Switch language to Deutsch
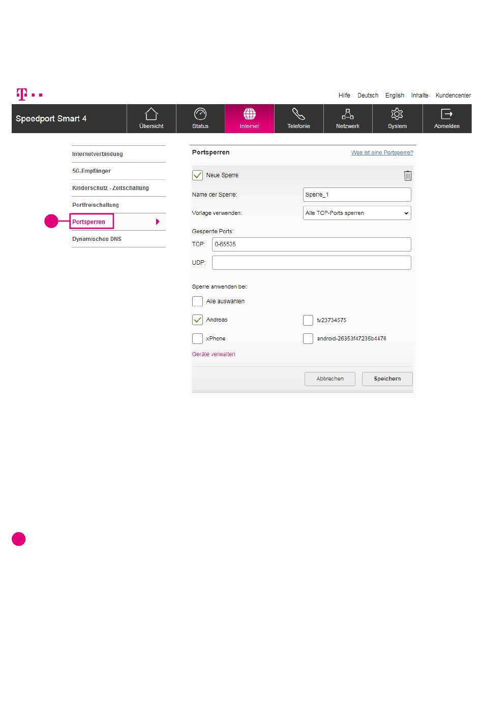This screenshot has width=483, height=724. pyautogui.click(x=368, y=96)
